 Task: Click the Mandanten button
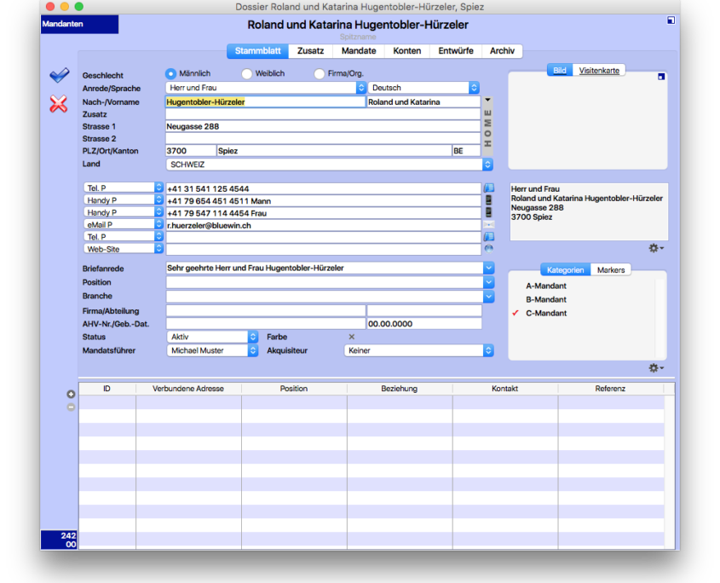click(79, 24)
